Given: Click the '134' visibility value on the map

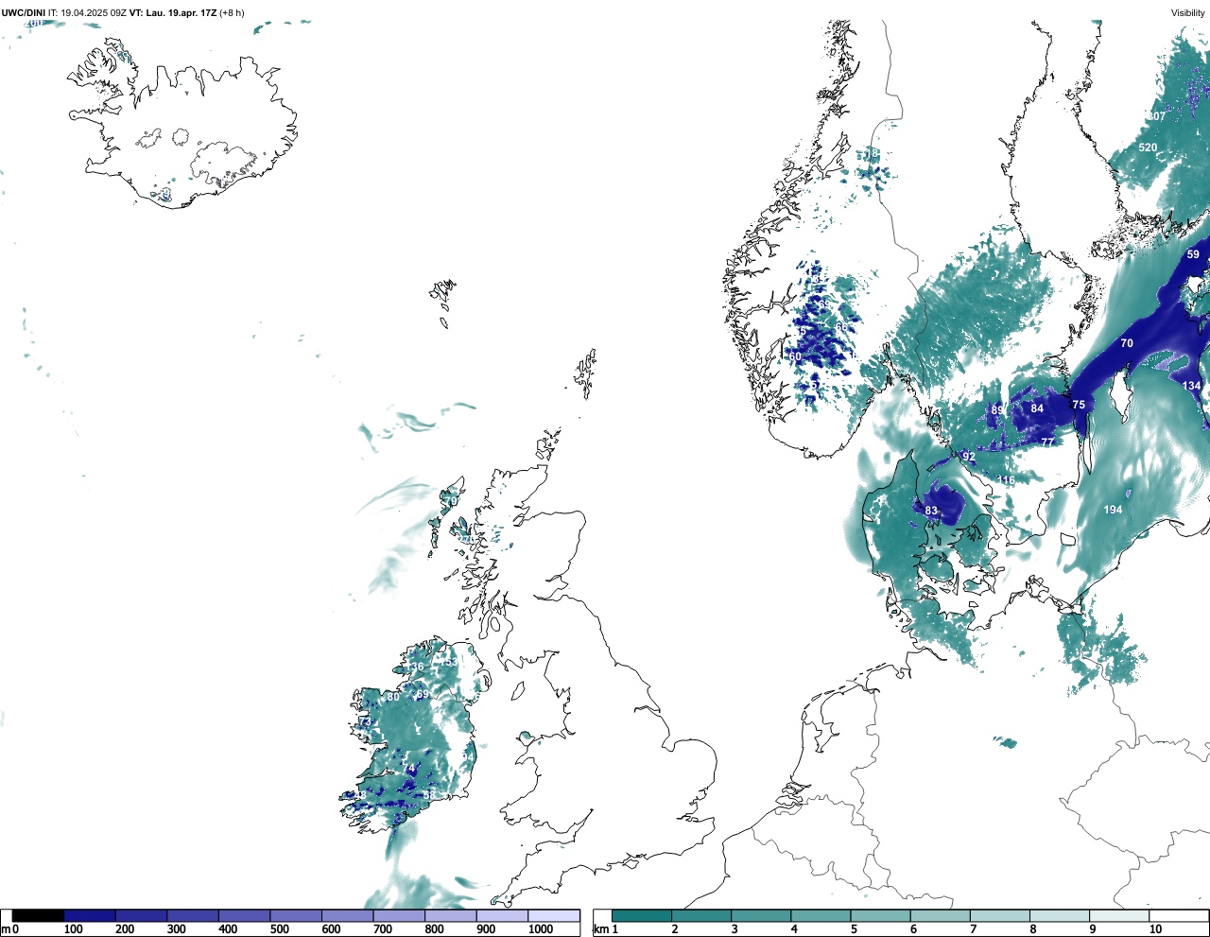Looking at the screenshot, I should click(x=1191, y=386).
